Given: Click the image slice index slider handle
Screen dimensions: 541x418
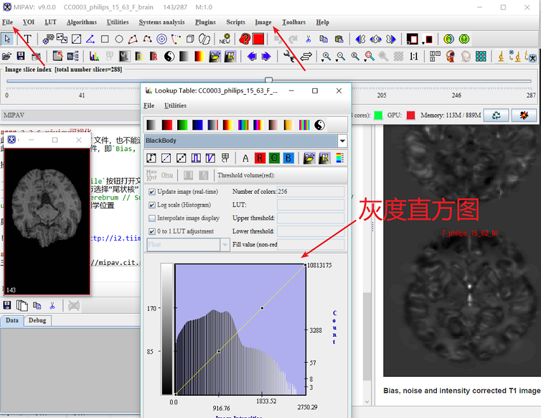Looking at the screenshot, I should tap(269, 80).
